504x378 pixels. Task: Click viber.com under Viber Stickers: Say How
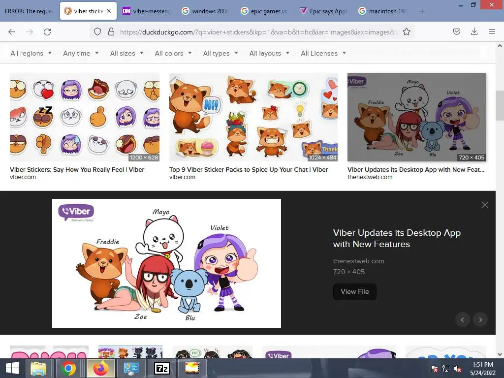23,177
